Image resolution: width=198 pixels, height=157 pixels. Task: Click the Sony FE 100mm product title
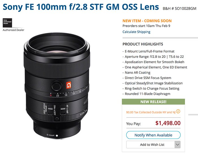pos(81,7)
